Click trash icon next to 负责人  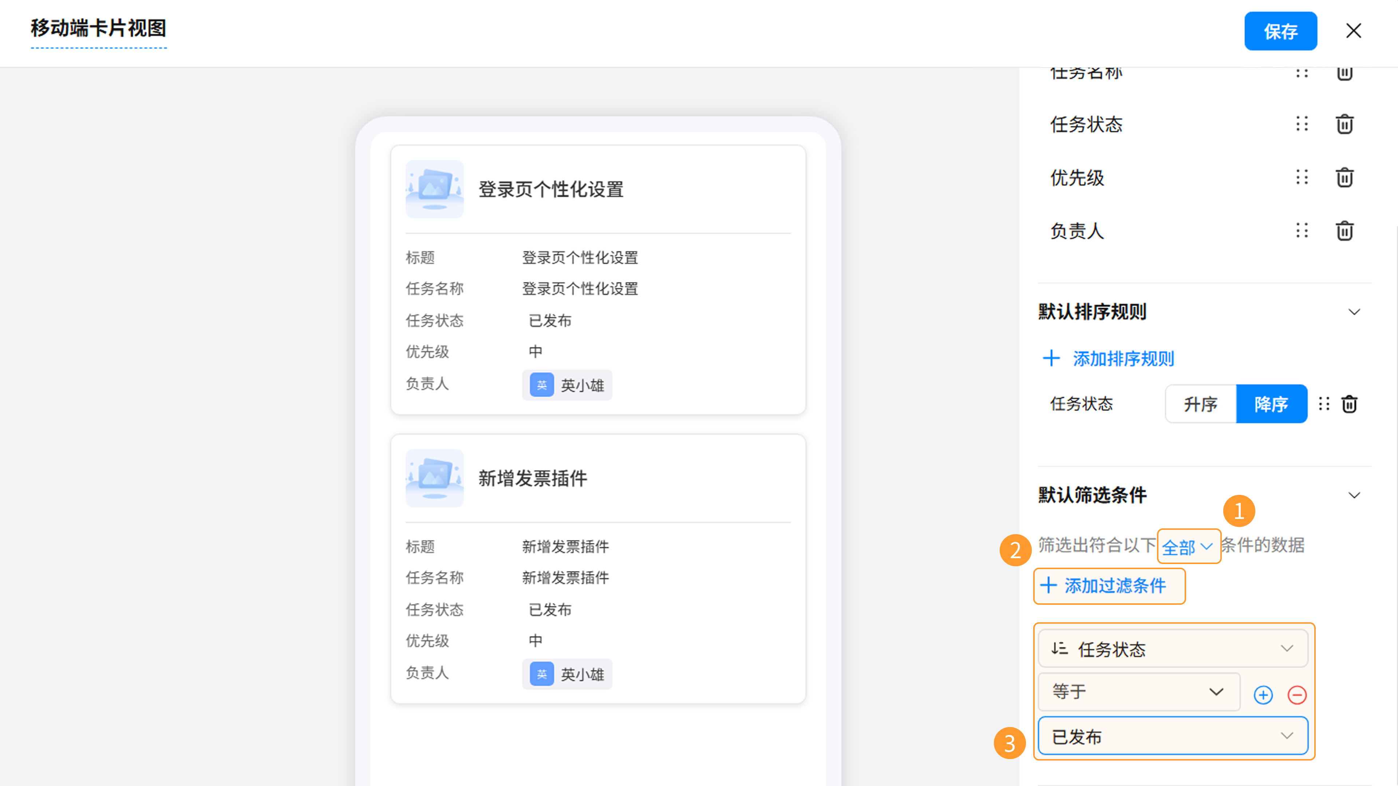(1344, 231)
